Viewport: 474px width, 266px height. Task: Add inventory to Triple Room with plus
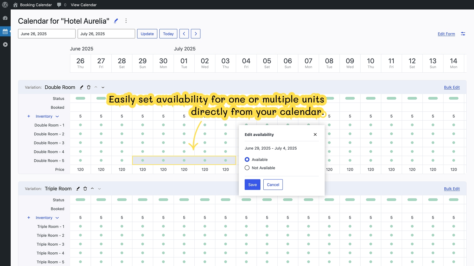(x=29, y=218)
